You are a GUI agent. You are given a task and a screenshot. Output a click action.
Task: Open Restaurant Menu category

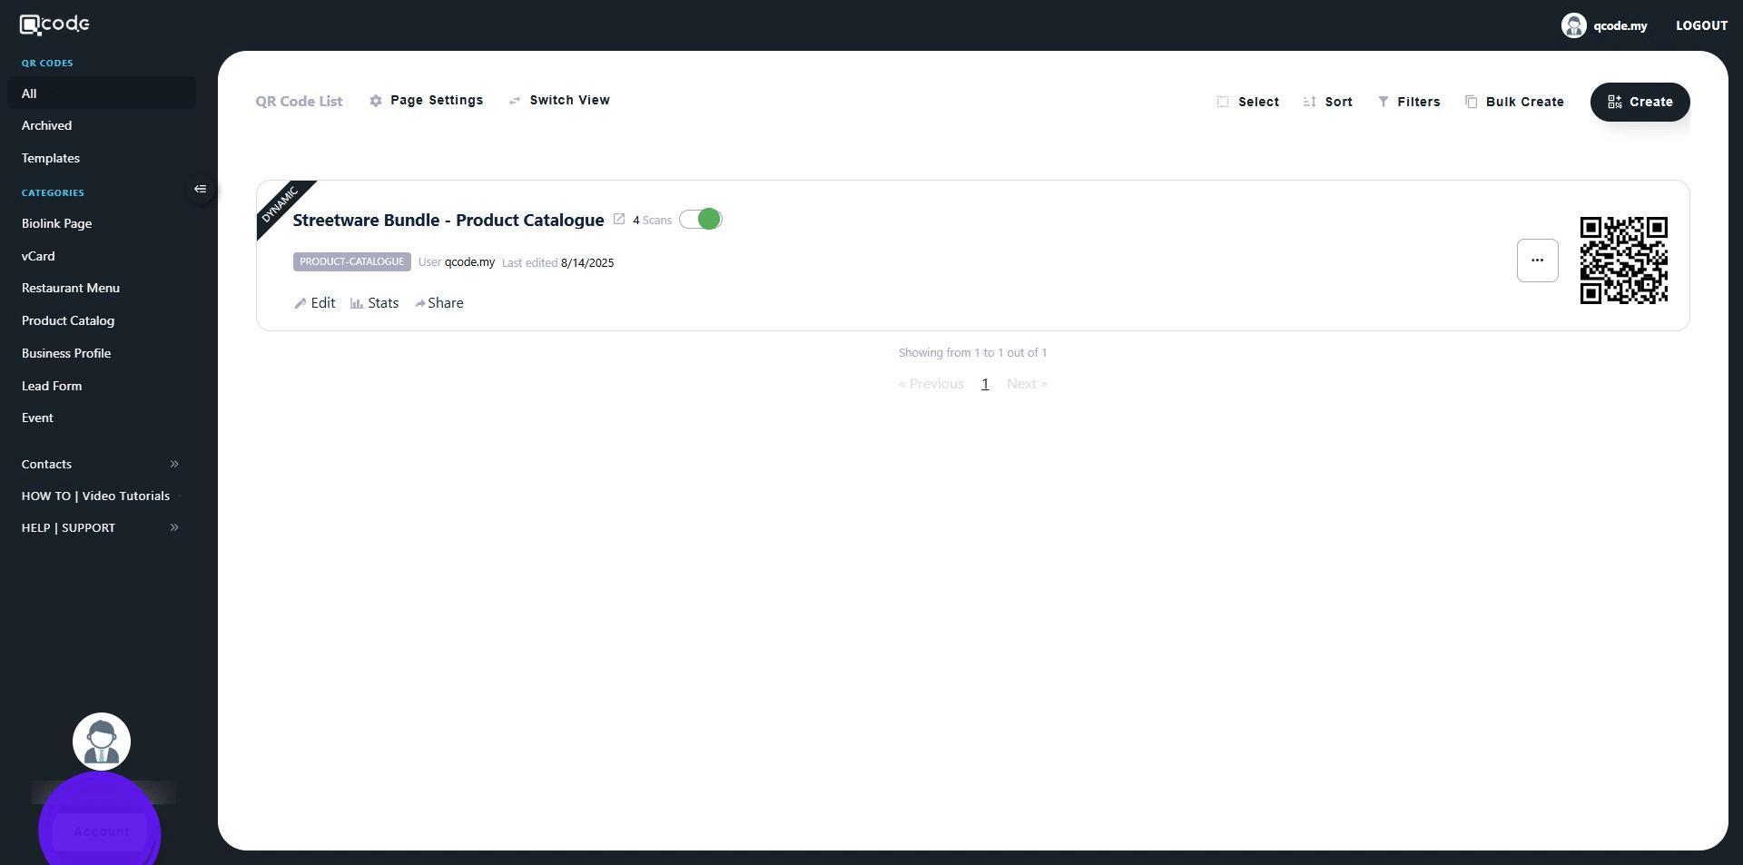(71, 289)
